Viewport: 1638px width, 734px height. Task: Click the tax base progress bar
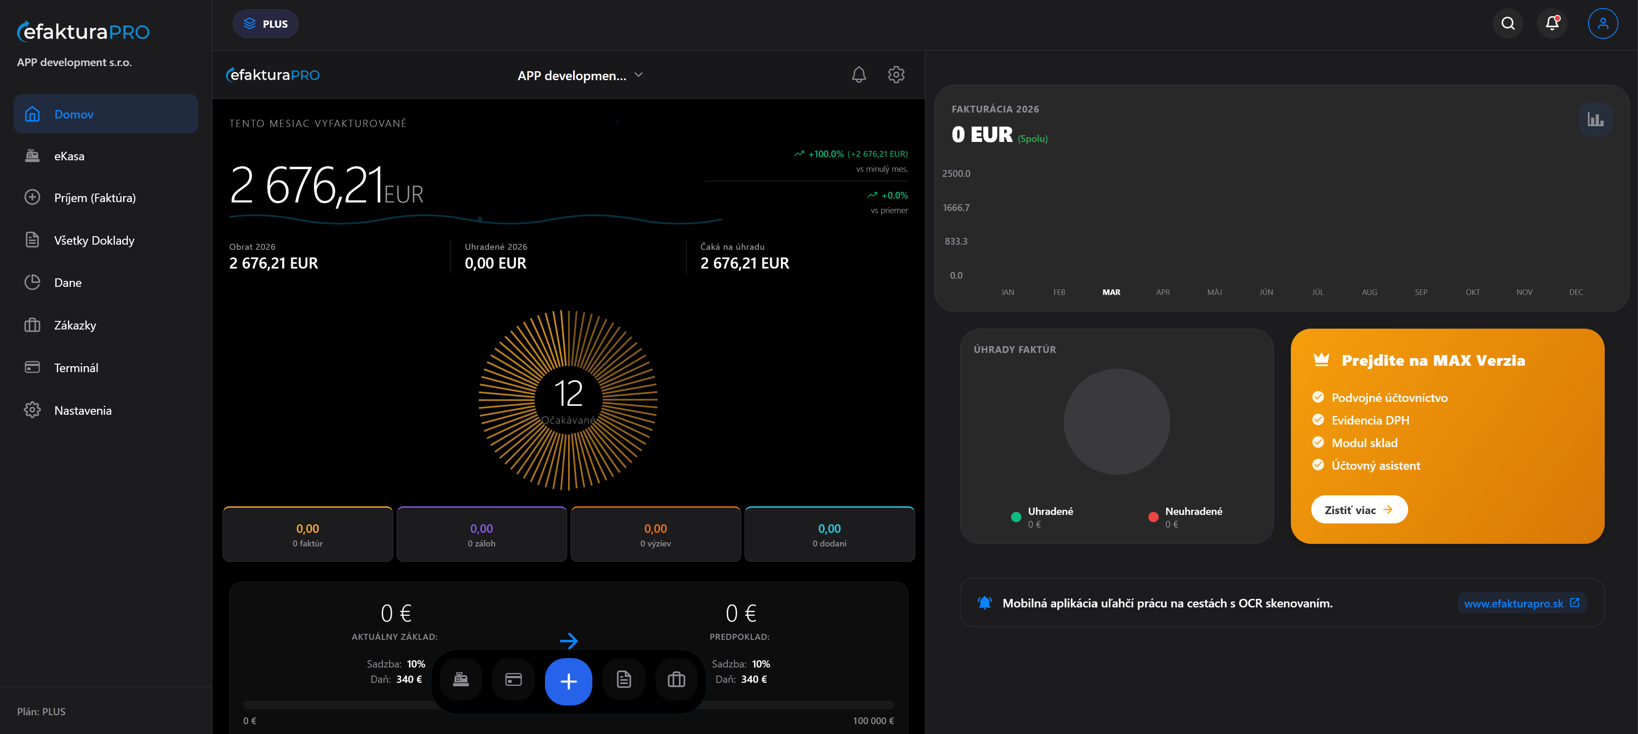tap(568, 705)
